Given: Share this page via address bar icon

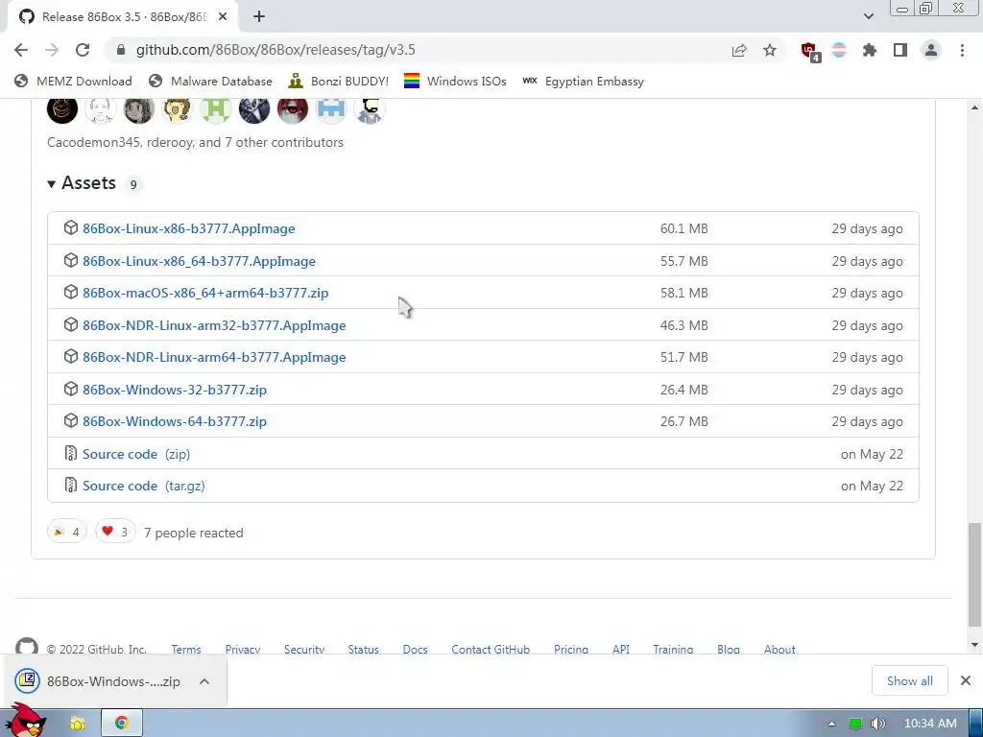Looking at the screenshot, I should [739, 50].
